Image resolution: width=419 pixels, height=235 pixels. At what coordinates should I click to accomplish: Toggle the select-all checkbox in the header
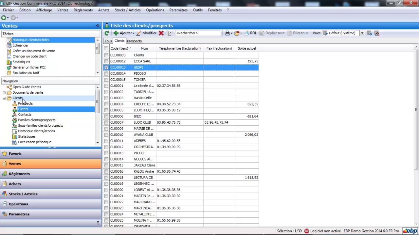pos(106,49)
